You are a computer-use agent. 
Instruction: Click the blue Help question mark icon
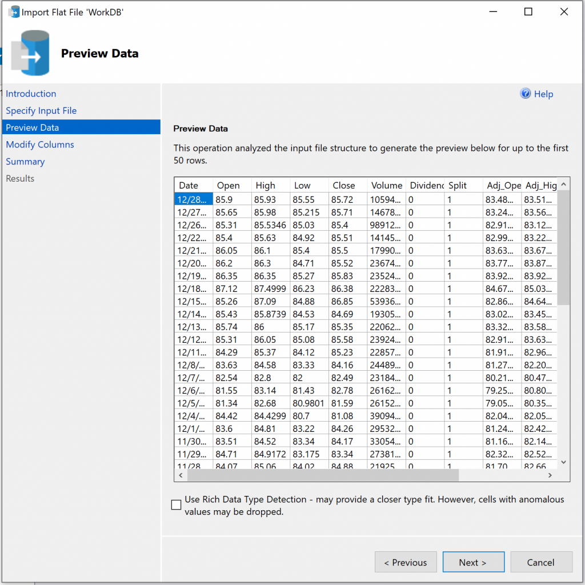coord(526,94)
